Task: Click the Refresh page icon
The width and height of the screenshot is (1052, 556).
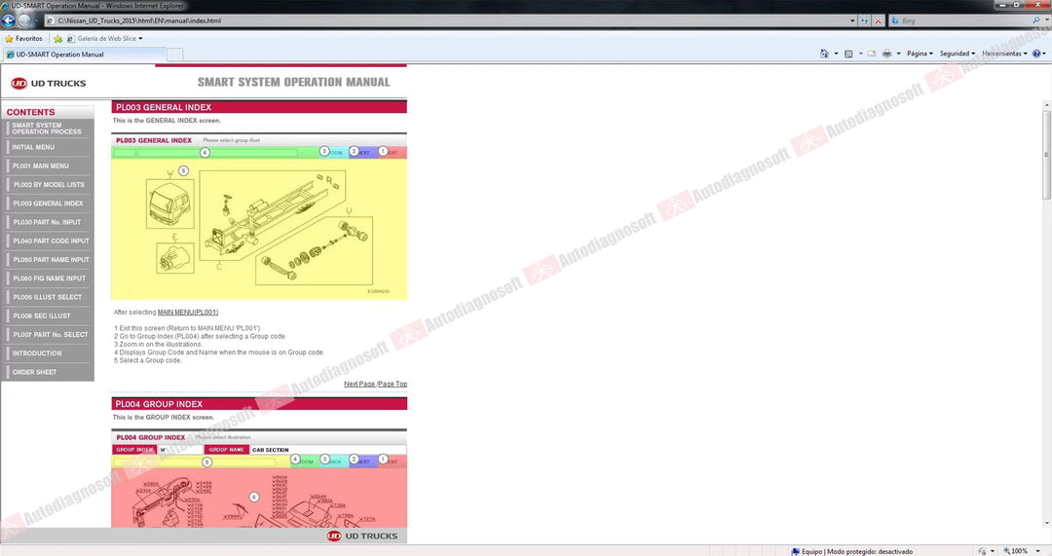Action: 865,20
